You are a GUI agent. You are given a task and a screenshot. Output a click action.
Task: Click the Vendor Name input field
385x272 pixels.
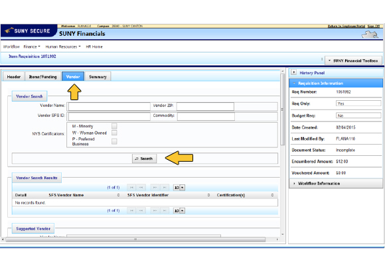pyautogui.click(x=110, y=107)
